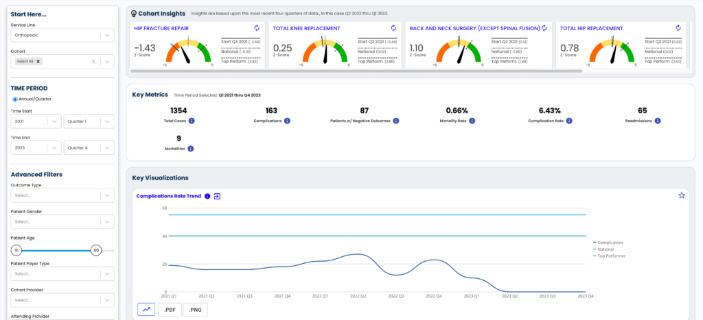Open Complications Rate Trend detail arrow icon
The image size is (703, 320).
(x=218, y=196)
